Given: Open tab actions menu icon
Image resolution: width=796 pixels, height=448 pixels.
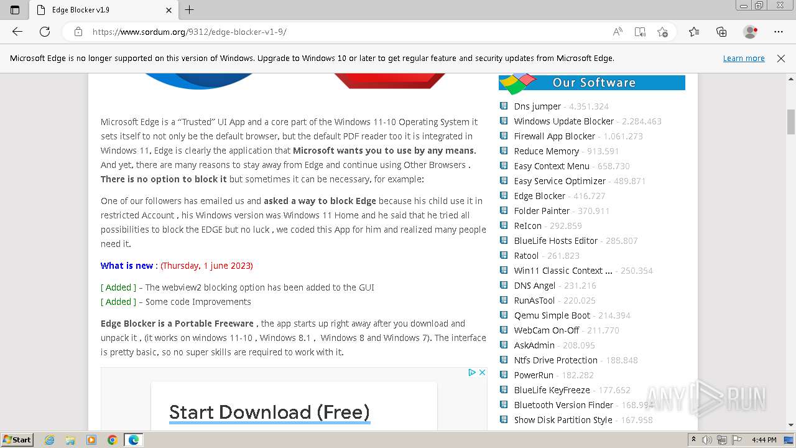Looking at the screenshot, I should coord(15,10).
